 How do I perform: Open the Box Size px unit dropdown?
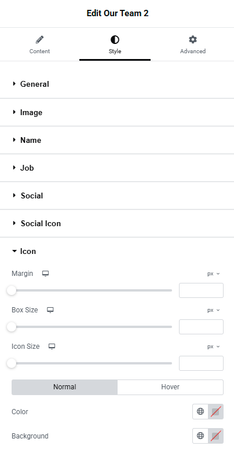tap(214, 311)
